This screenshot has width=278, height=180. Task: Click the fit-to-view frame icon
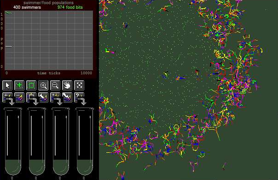point(79,85)
